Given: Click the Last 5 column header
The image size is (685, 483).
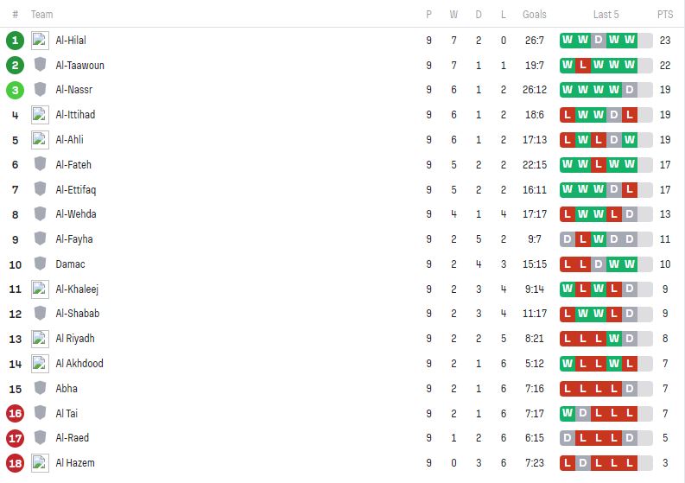Looking at the screenshot, I should click(x=606, y=15).
